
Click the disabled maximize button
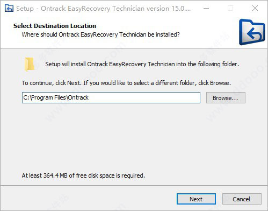point(230,8)
